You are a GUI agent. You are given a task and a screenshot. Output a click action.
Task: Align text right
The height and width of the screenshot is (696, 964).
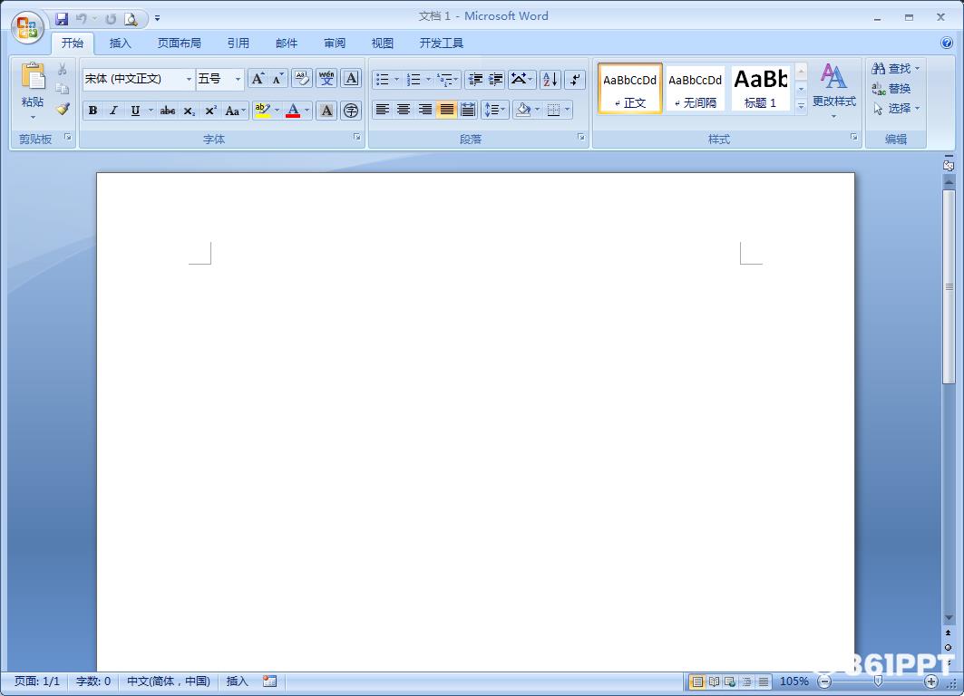click(x=424, y=110)
